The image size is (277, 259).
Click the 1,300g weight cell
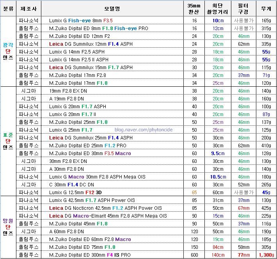tap(266, 255)
